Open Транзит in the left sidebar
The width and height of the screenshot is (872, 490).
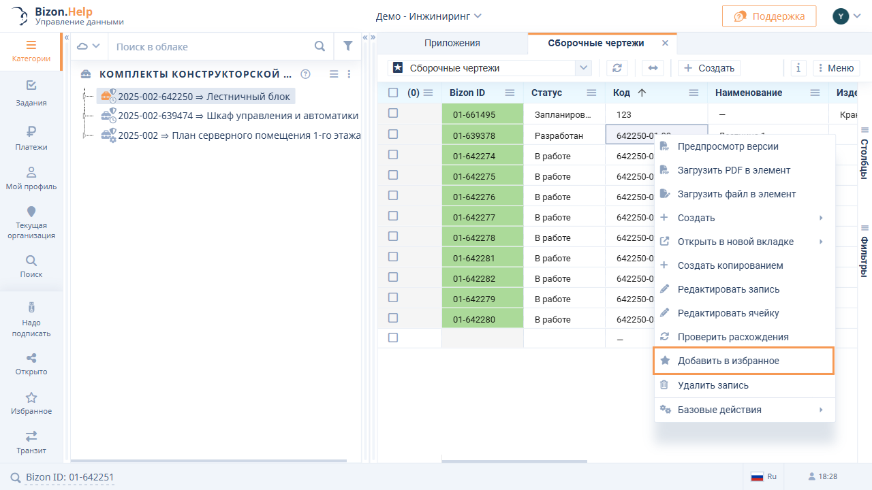click(31, 442)
